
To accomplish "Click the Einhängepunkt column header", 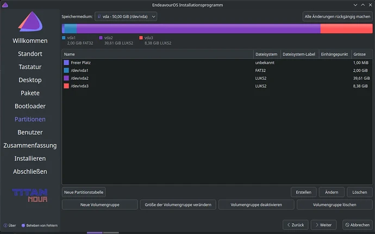I will point(335,54).
